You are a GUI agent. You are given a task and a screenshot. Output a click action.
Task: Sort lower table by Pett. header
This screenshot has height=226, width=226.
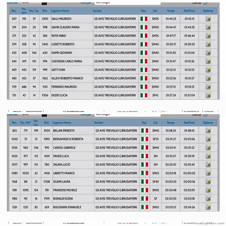(x=47, y=122)
